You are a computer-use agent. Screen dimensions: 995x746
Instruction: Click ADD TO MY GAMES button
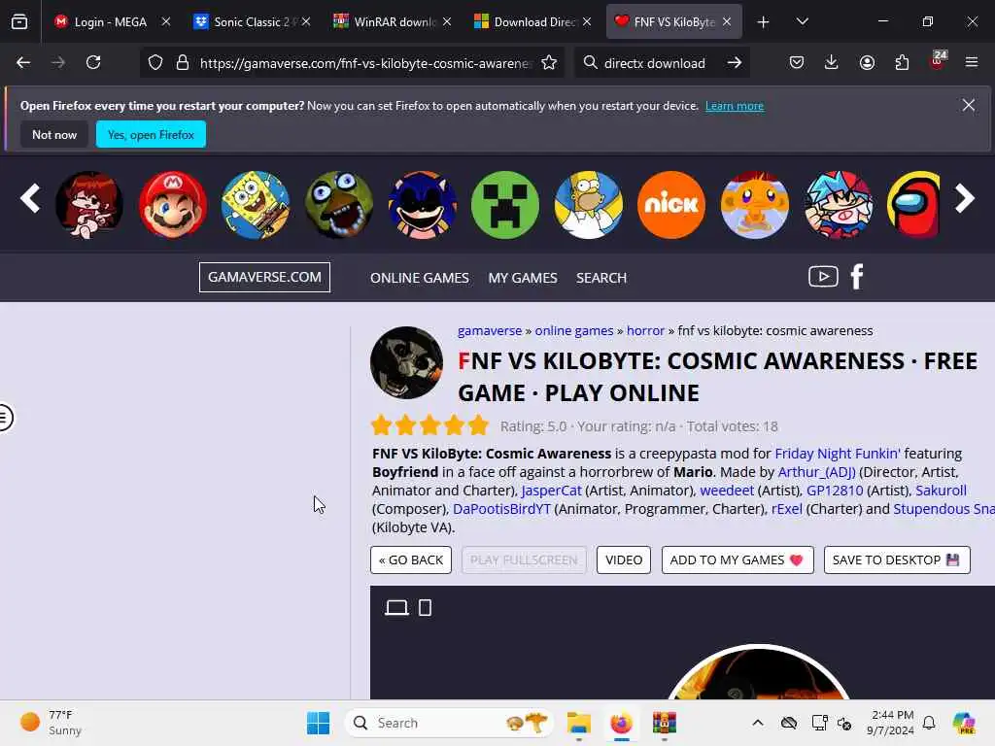tap(738, 560)
